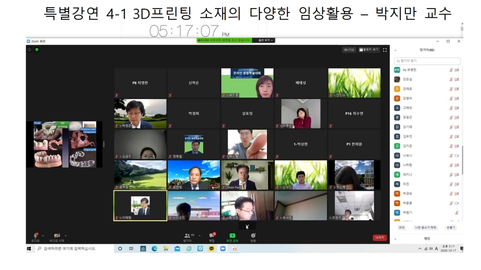Click the unmute me button in participants panel

click(x=425, y=227)
